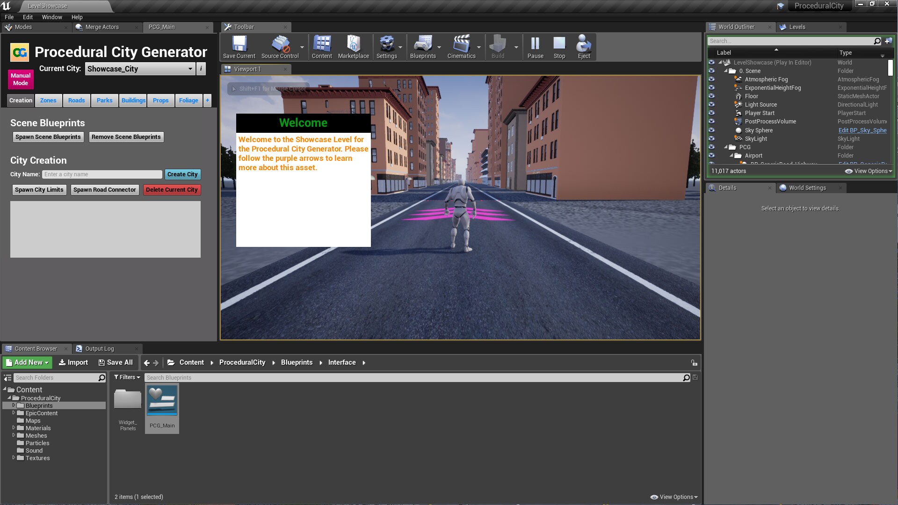Click the plus tab icon after Foliage

point(207,100)
